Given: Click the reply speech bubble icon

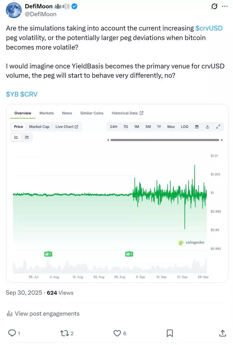Looking at the screenshot, I should (12, 333).
